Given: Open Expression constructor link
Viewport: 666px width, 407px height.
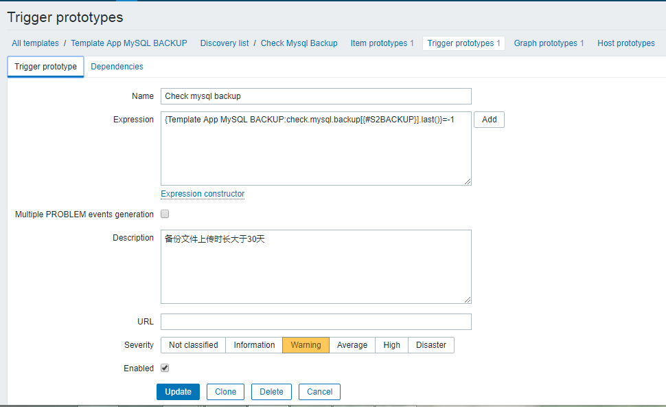Looking at the screenshot, I should 203,194.
